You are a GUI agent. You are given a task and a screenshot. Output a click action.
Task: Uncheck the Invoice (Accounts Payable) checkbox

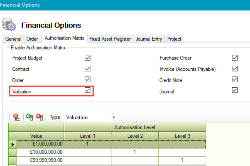tap(235, 69)
